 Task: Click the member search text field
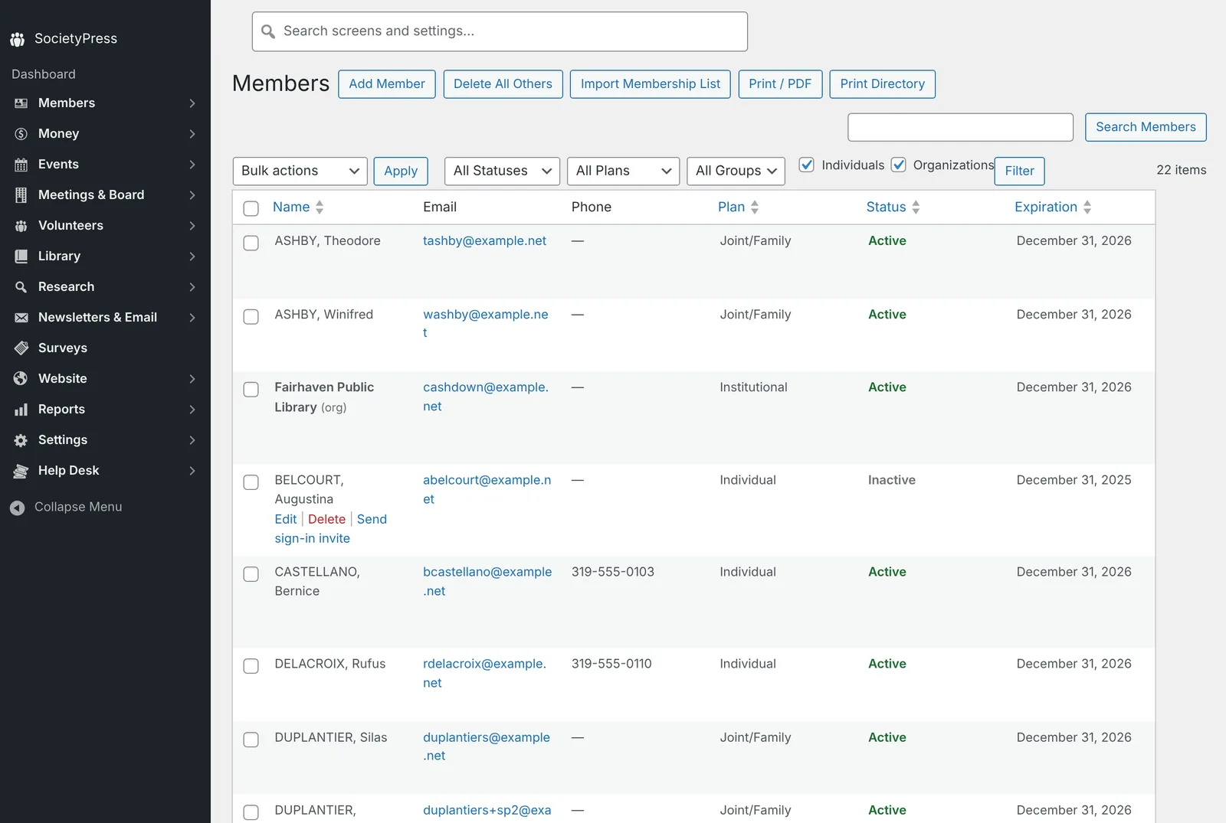point(960,127)
